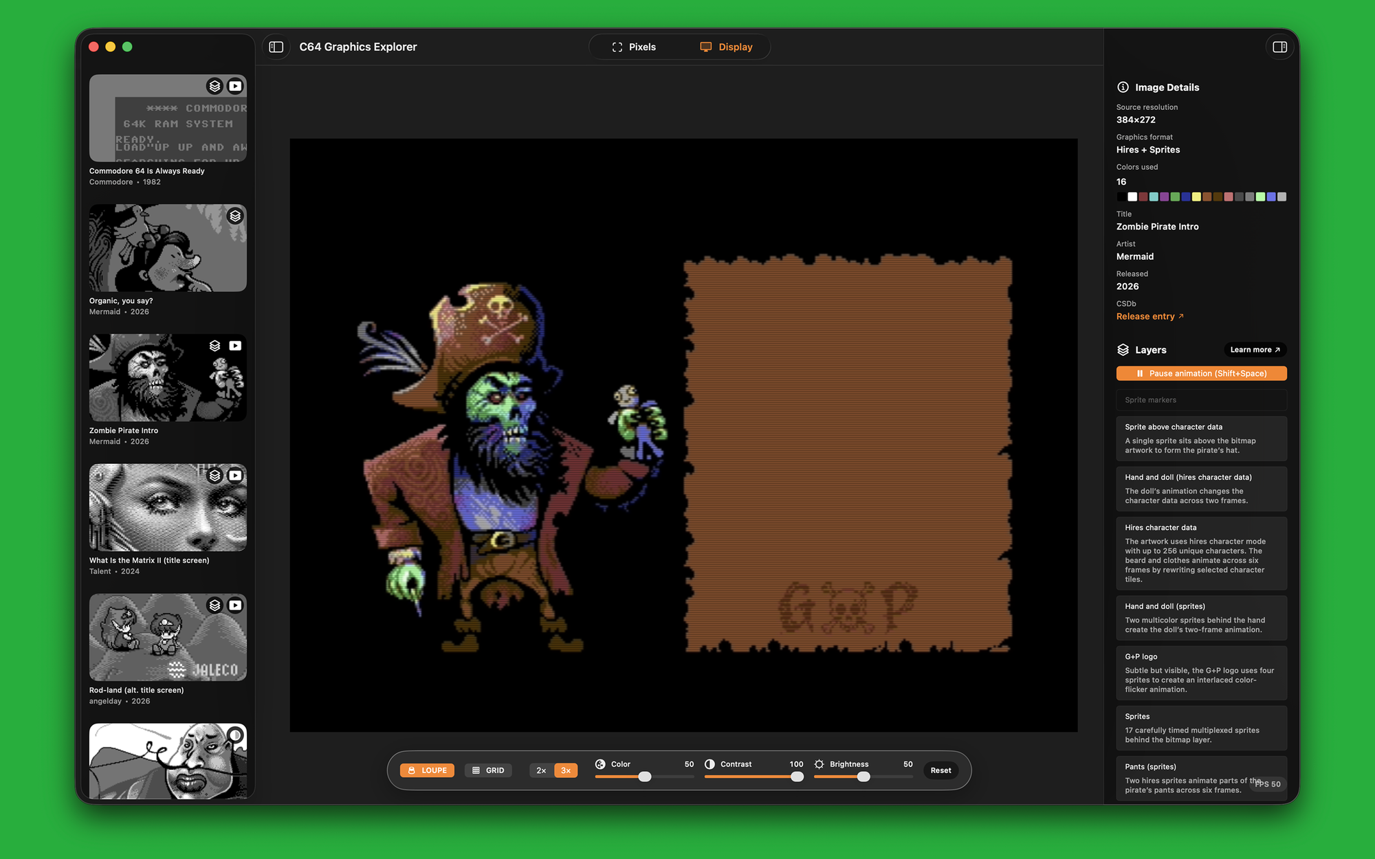Click the purple color swatch
The height and width of the screenshot is (859, 1375).
click(x=1165, y=197)
